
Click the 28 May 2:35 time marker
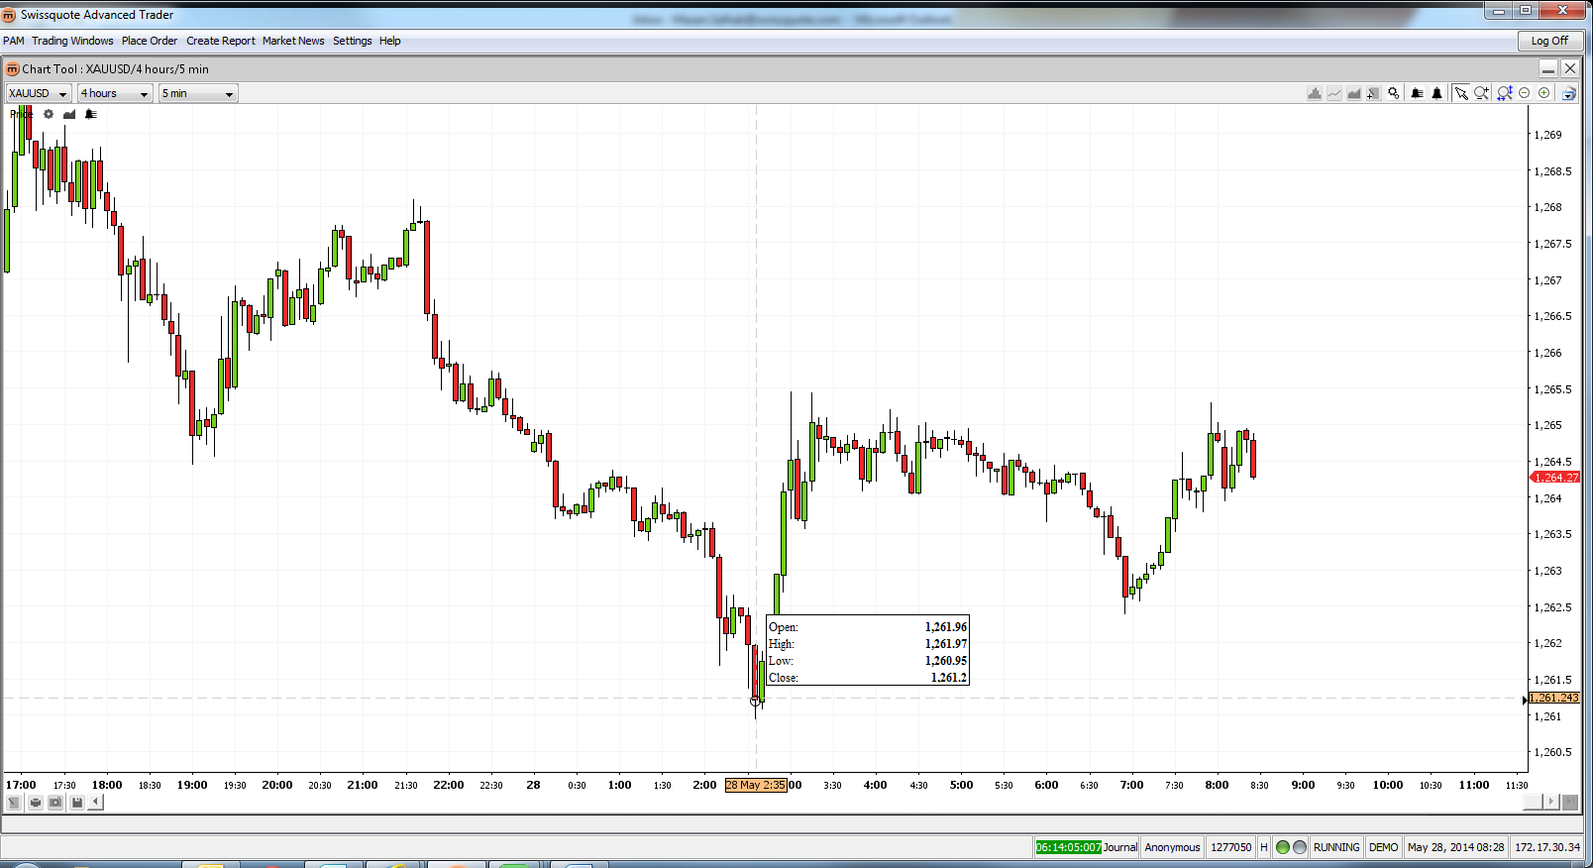tap(756, 785)
